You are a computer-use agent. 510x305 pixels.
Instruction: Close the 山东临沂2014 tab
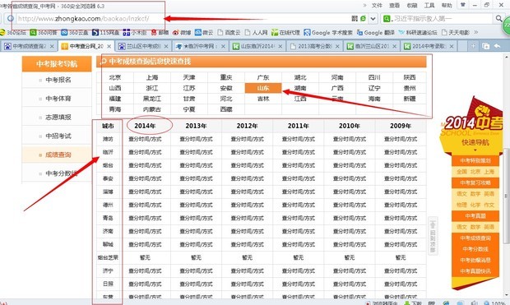pos(280,47)
